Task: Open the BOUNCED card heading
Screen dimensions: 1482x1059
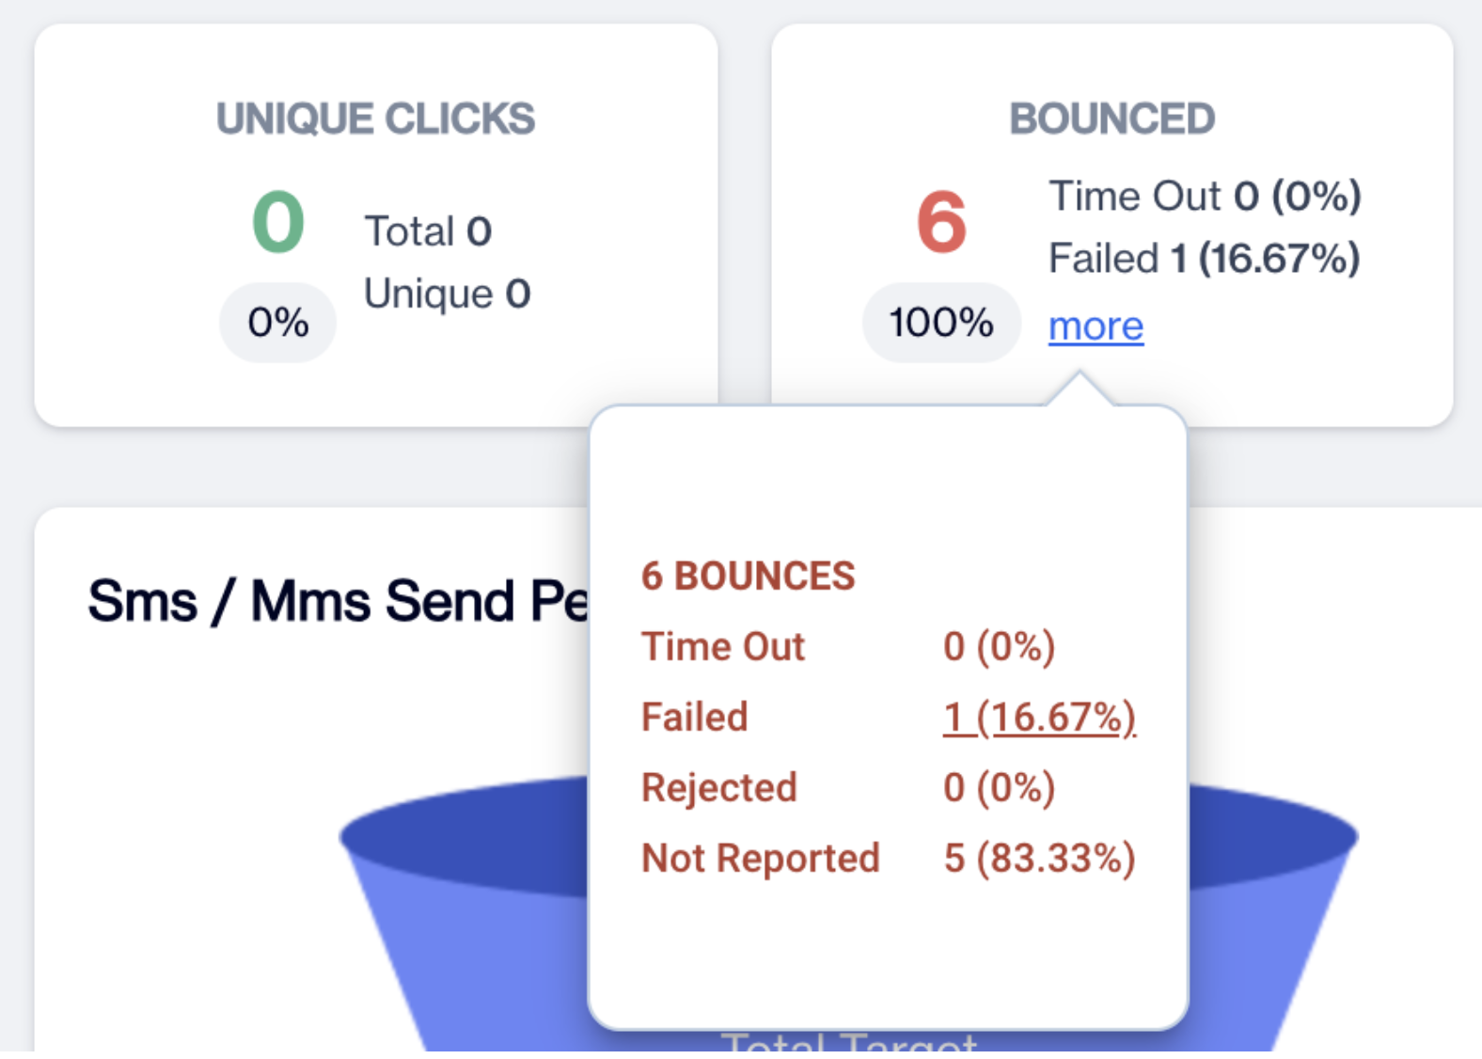Action: (x=1111, y=119)
